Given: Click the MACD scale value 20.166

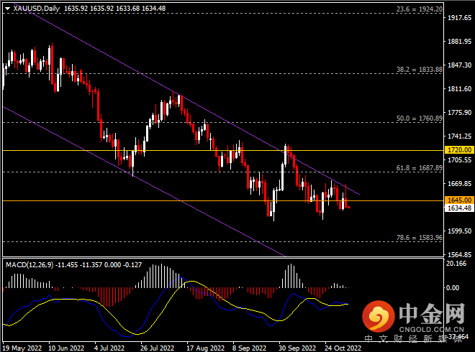Looking at the screenshot, I should (456, 264).
